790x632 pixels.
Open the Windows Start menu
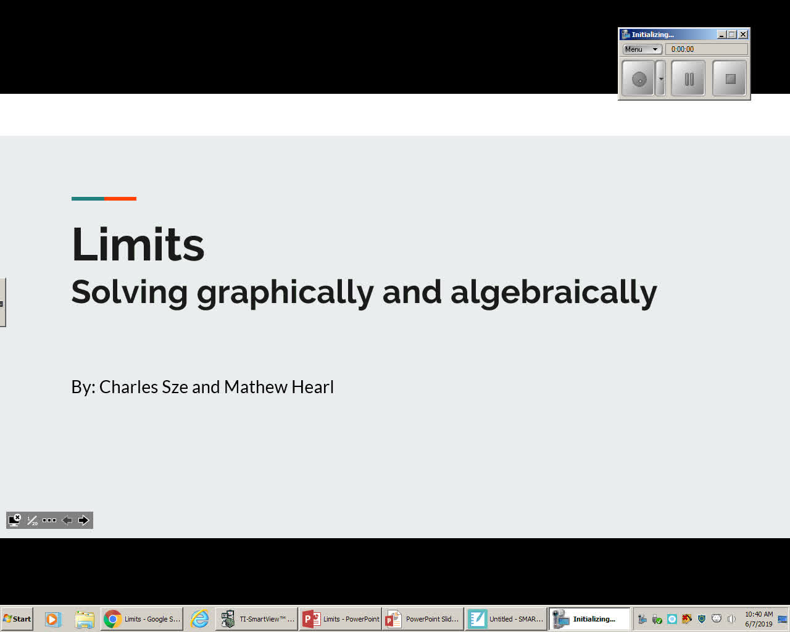pyautogui.click(x=17, y=619)
